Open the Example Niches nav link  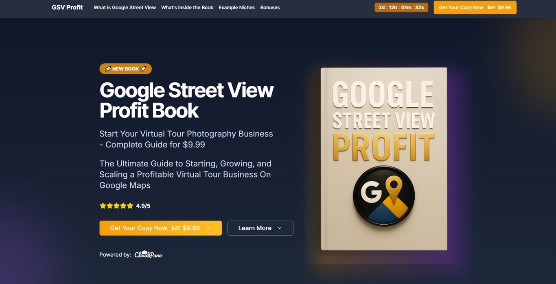point(236,7)
